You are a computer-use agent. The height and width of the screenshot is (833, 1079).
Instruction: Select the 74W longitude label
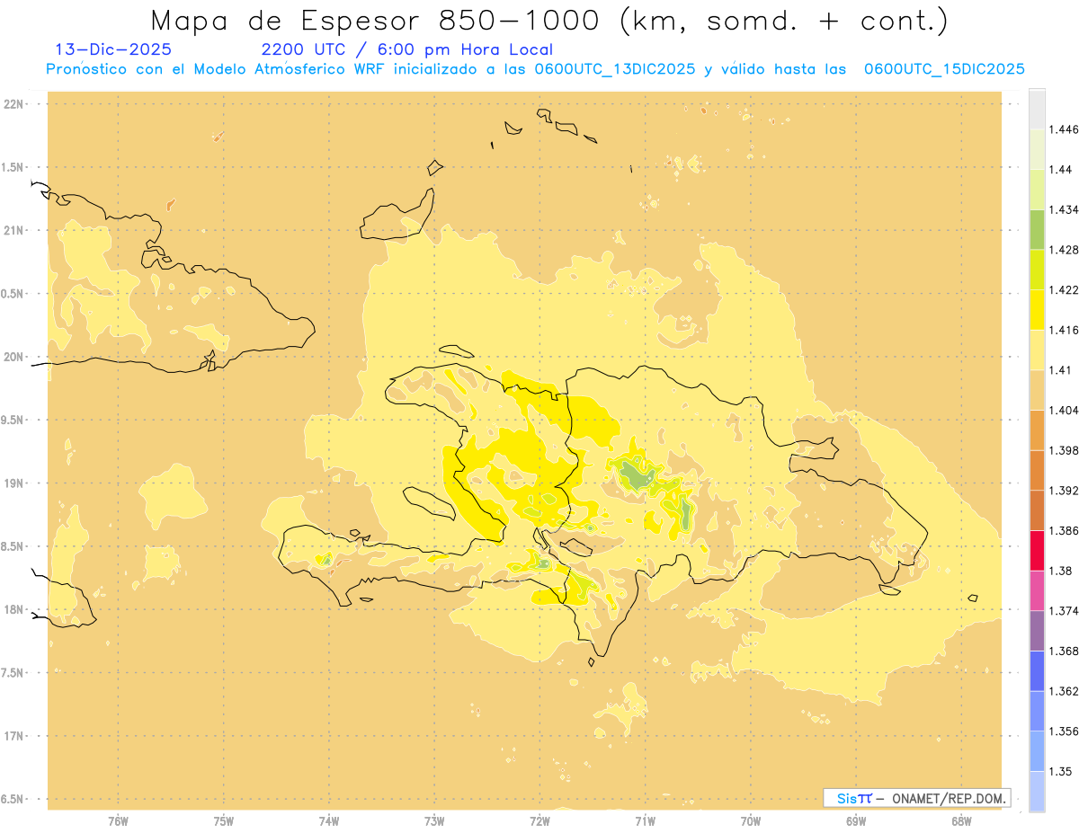point(329,820)
